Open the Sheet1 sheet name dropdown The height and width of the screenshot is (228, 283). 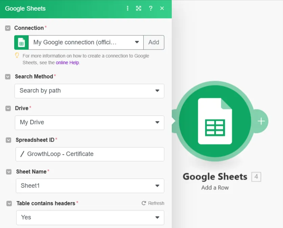pos(90,186)
